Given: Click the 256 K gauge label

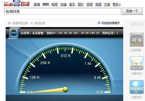Looking at the screenshot, I should [45, 63].
